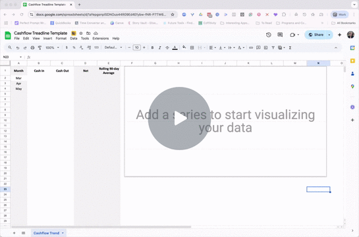Open the Extensions menu

click(x=101, y=38)
